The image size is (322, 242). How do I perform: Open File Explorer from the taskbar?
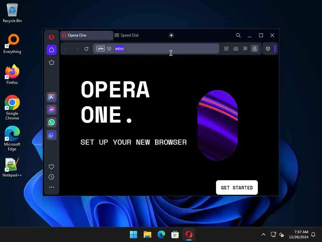pyautogui.click(x=147, y=234)
